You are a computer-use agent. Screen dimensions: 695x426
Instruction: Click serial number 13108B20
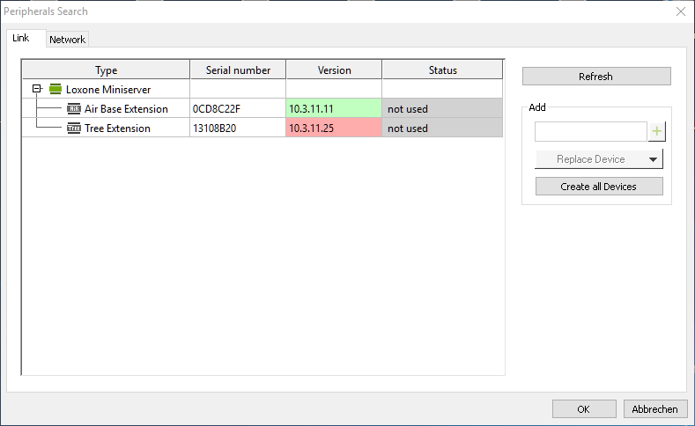[x=215, y=129]
